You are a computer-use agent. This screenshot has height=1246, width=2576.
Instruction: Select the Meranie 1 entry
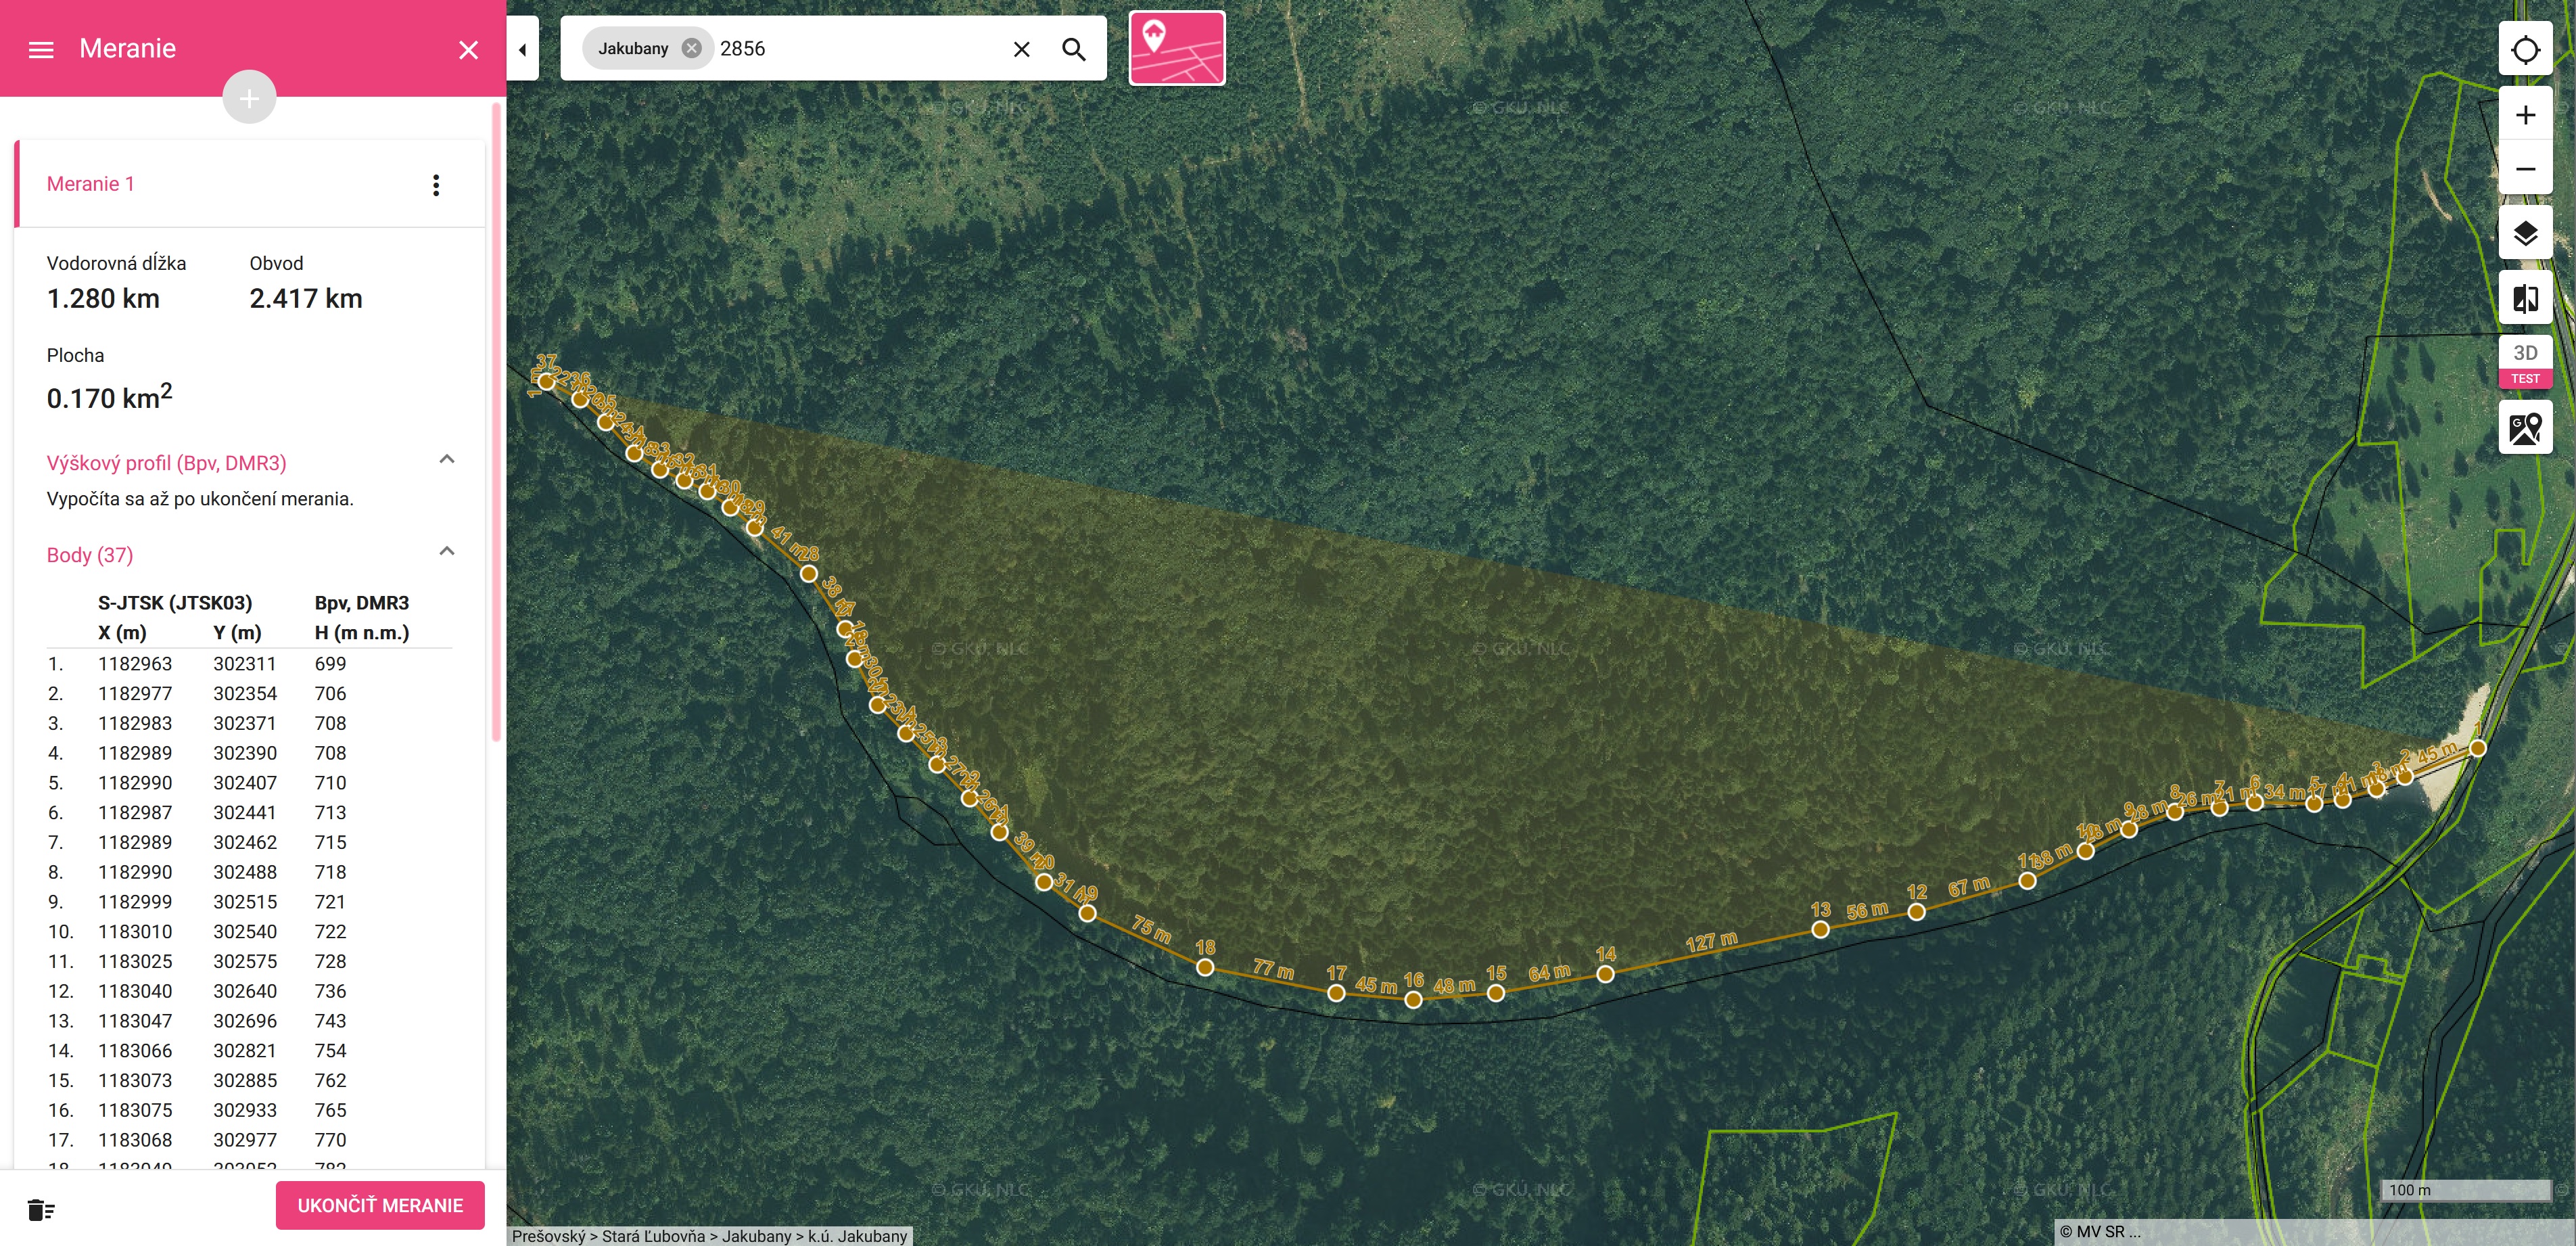[90, 184]
